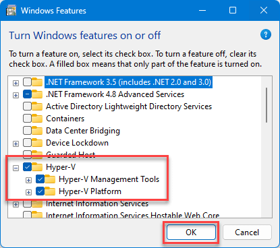Click the Containers folder icon
This screenshot has width=280, height=248.
[37, 119]
